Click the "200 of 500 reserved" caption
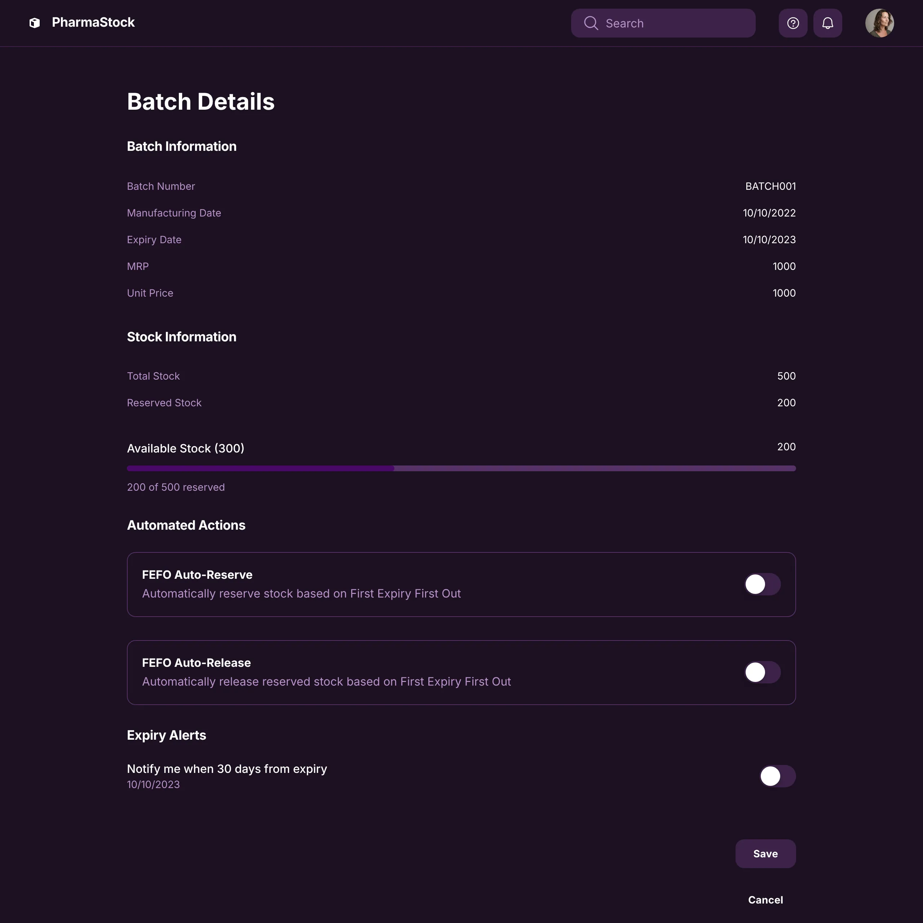This screenshot has height=923, width=923. [x=176, y=487]
